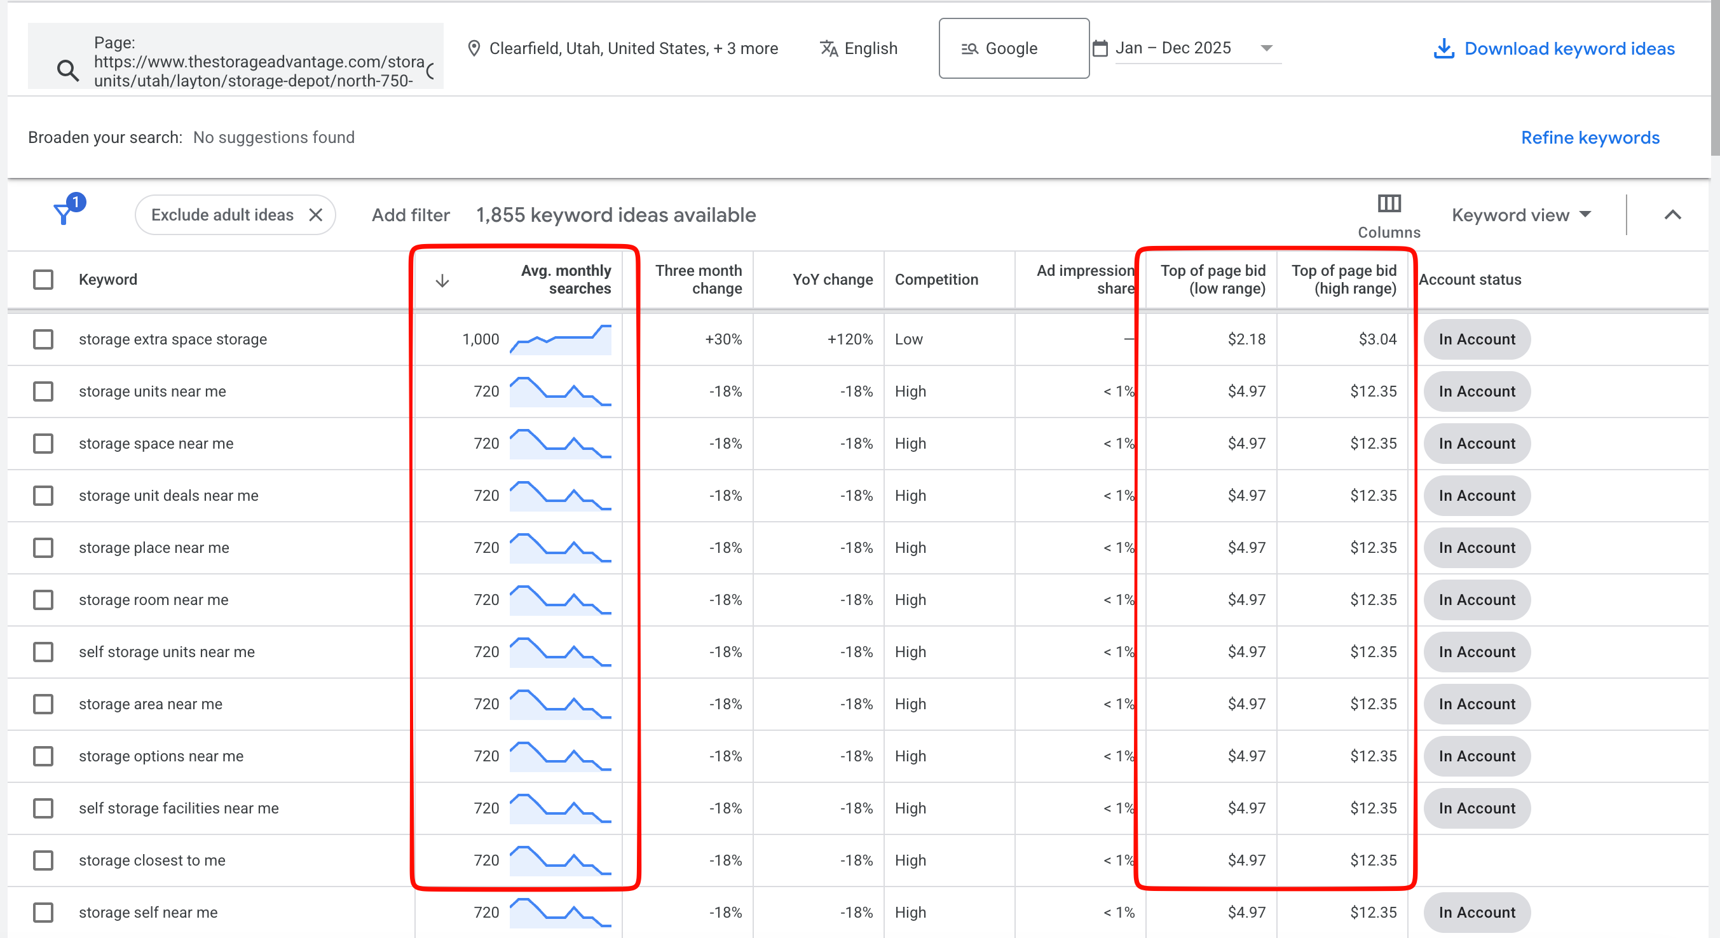
Task: Click the calendar date icon
Action: pos(1100,48)
